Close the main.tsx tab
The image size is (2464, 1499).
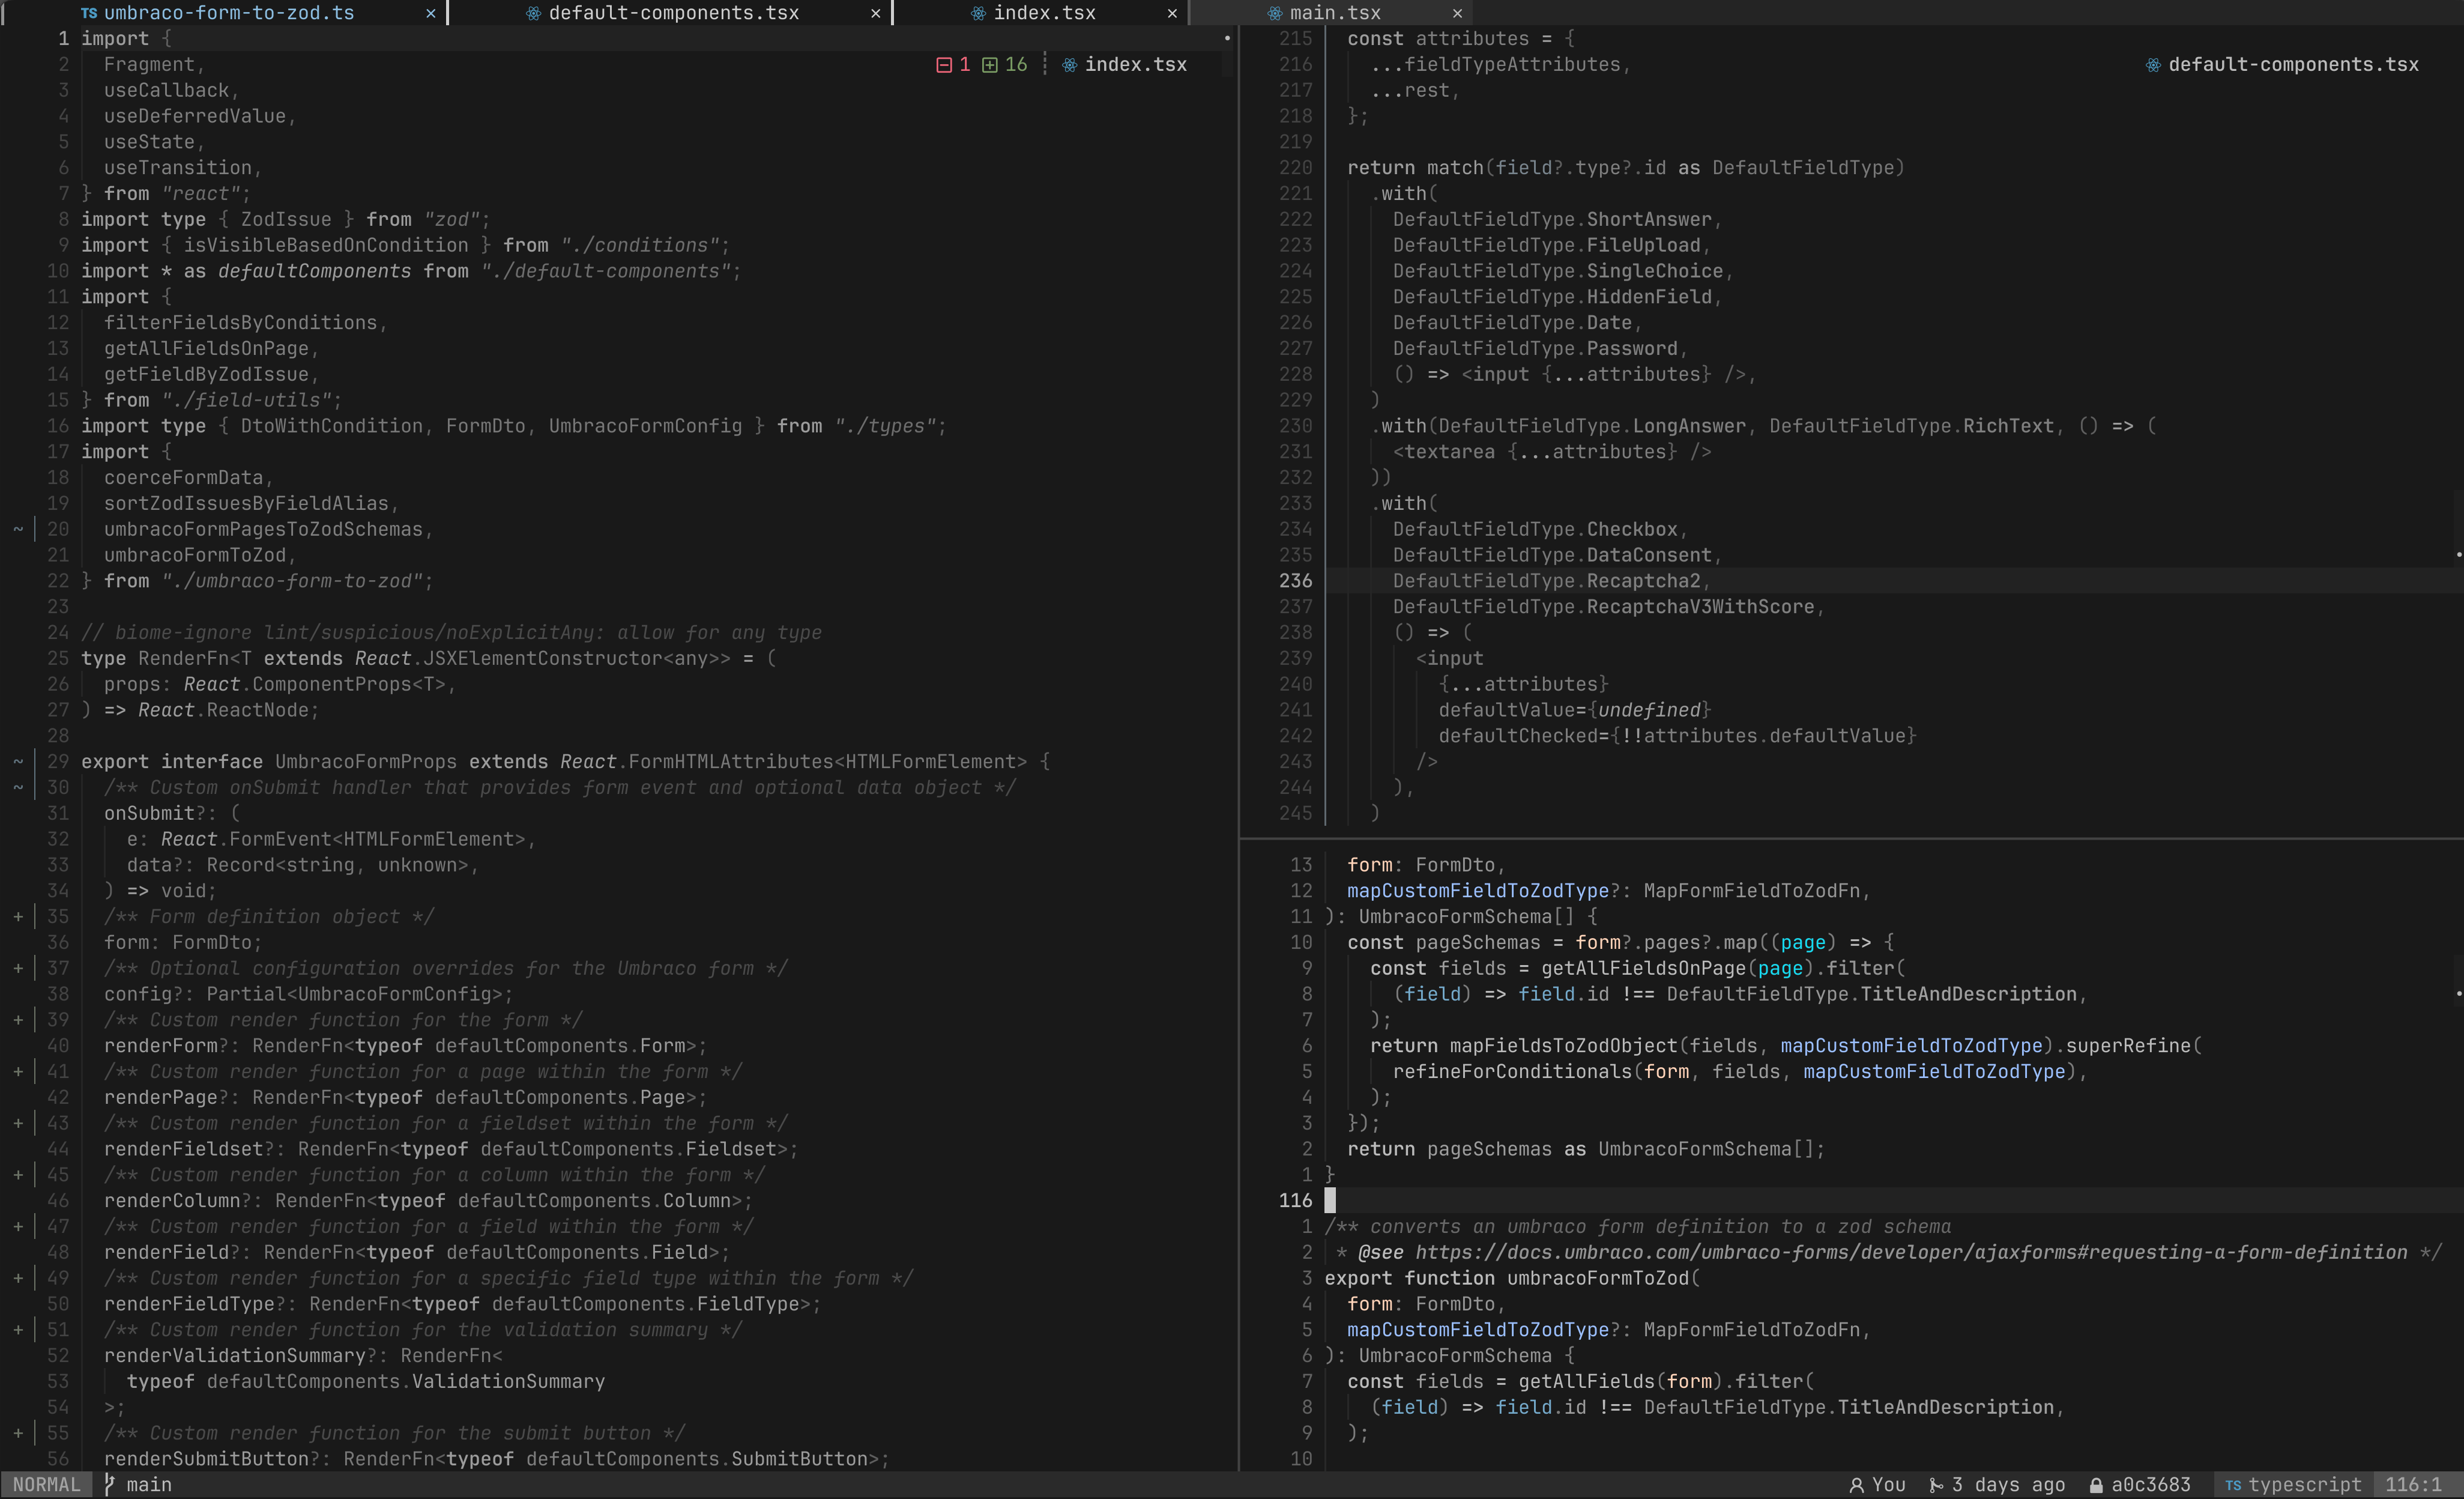(1457, 13)
